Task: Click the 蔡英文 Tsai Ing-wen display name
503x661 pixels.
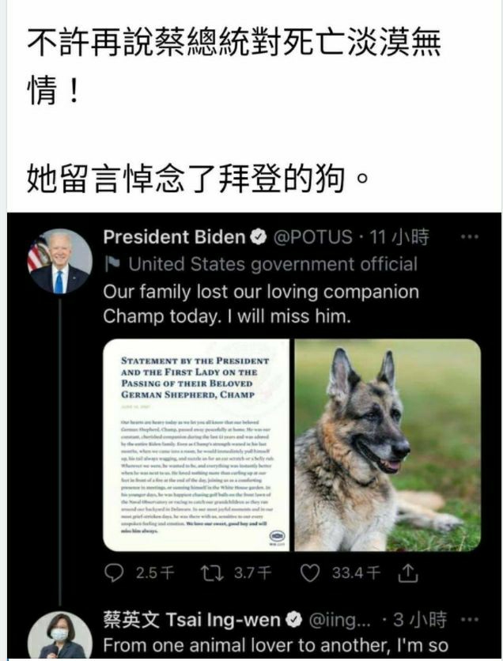Action: click(x=192, y=620)
